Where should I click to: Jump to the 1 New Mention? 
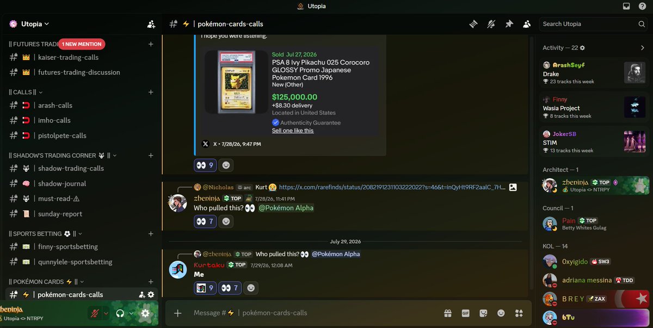coord(82,44)
